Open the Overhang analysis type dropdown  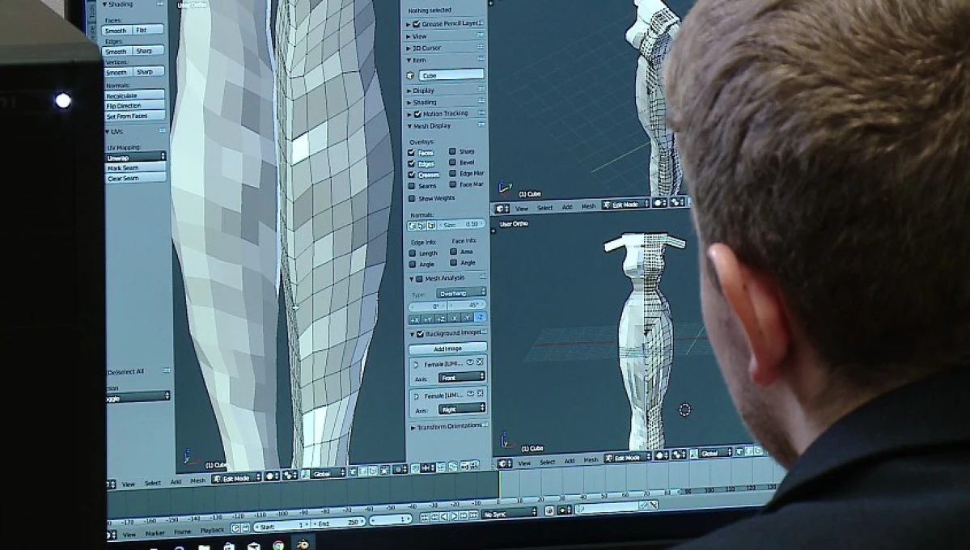point(461,293)
